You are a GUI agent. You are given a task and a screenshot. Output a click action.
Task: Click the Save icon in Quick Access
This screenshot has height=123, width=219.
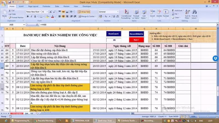tap(10, 2)
